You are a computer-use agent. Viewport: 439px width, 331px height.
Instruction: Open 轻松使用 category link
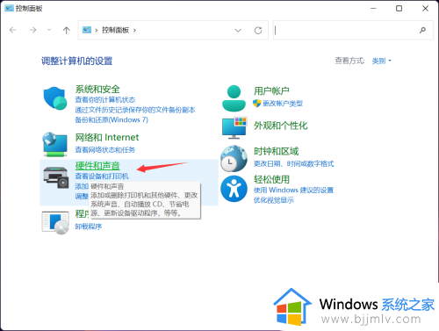point(271,179)
